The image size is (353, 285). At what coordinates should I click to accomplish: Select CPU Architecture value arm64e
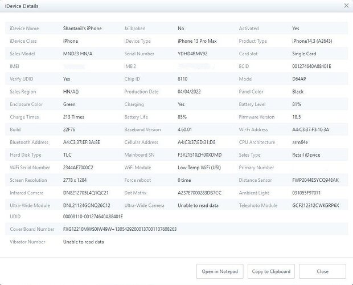[300, 142]
